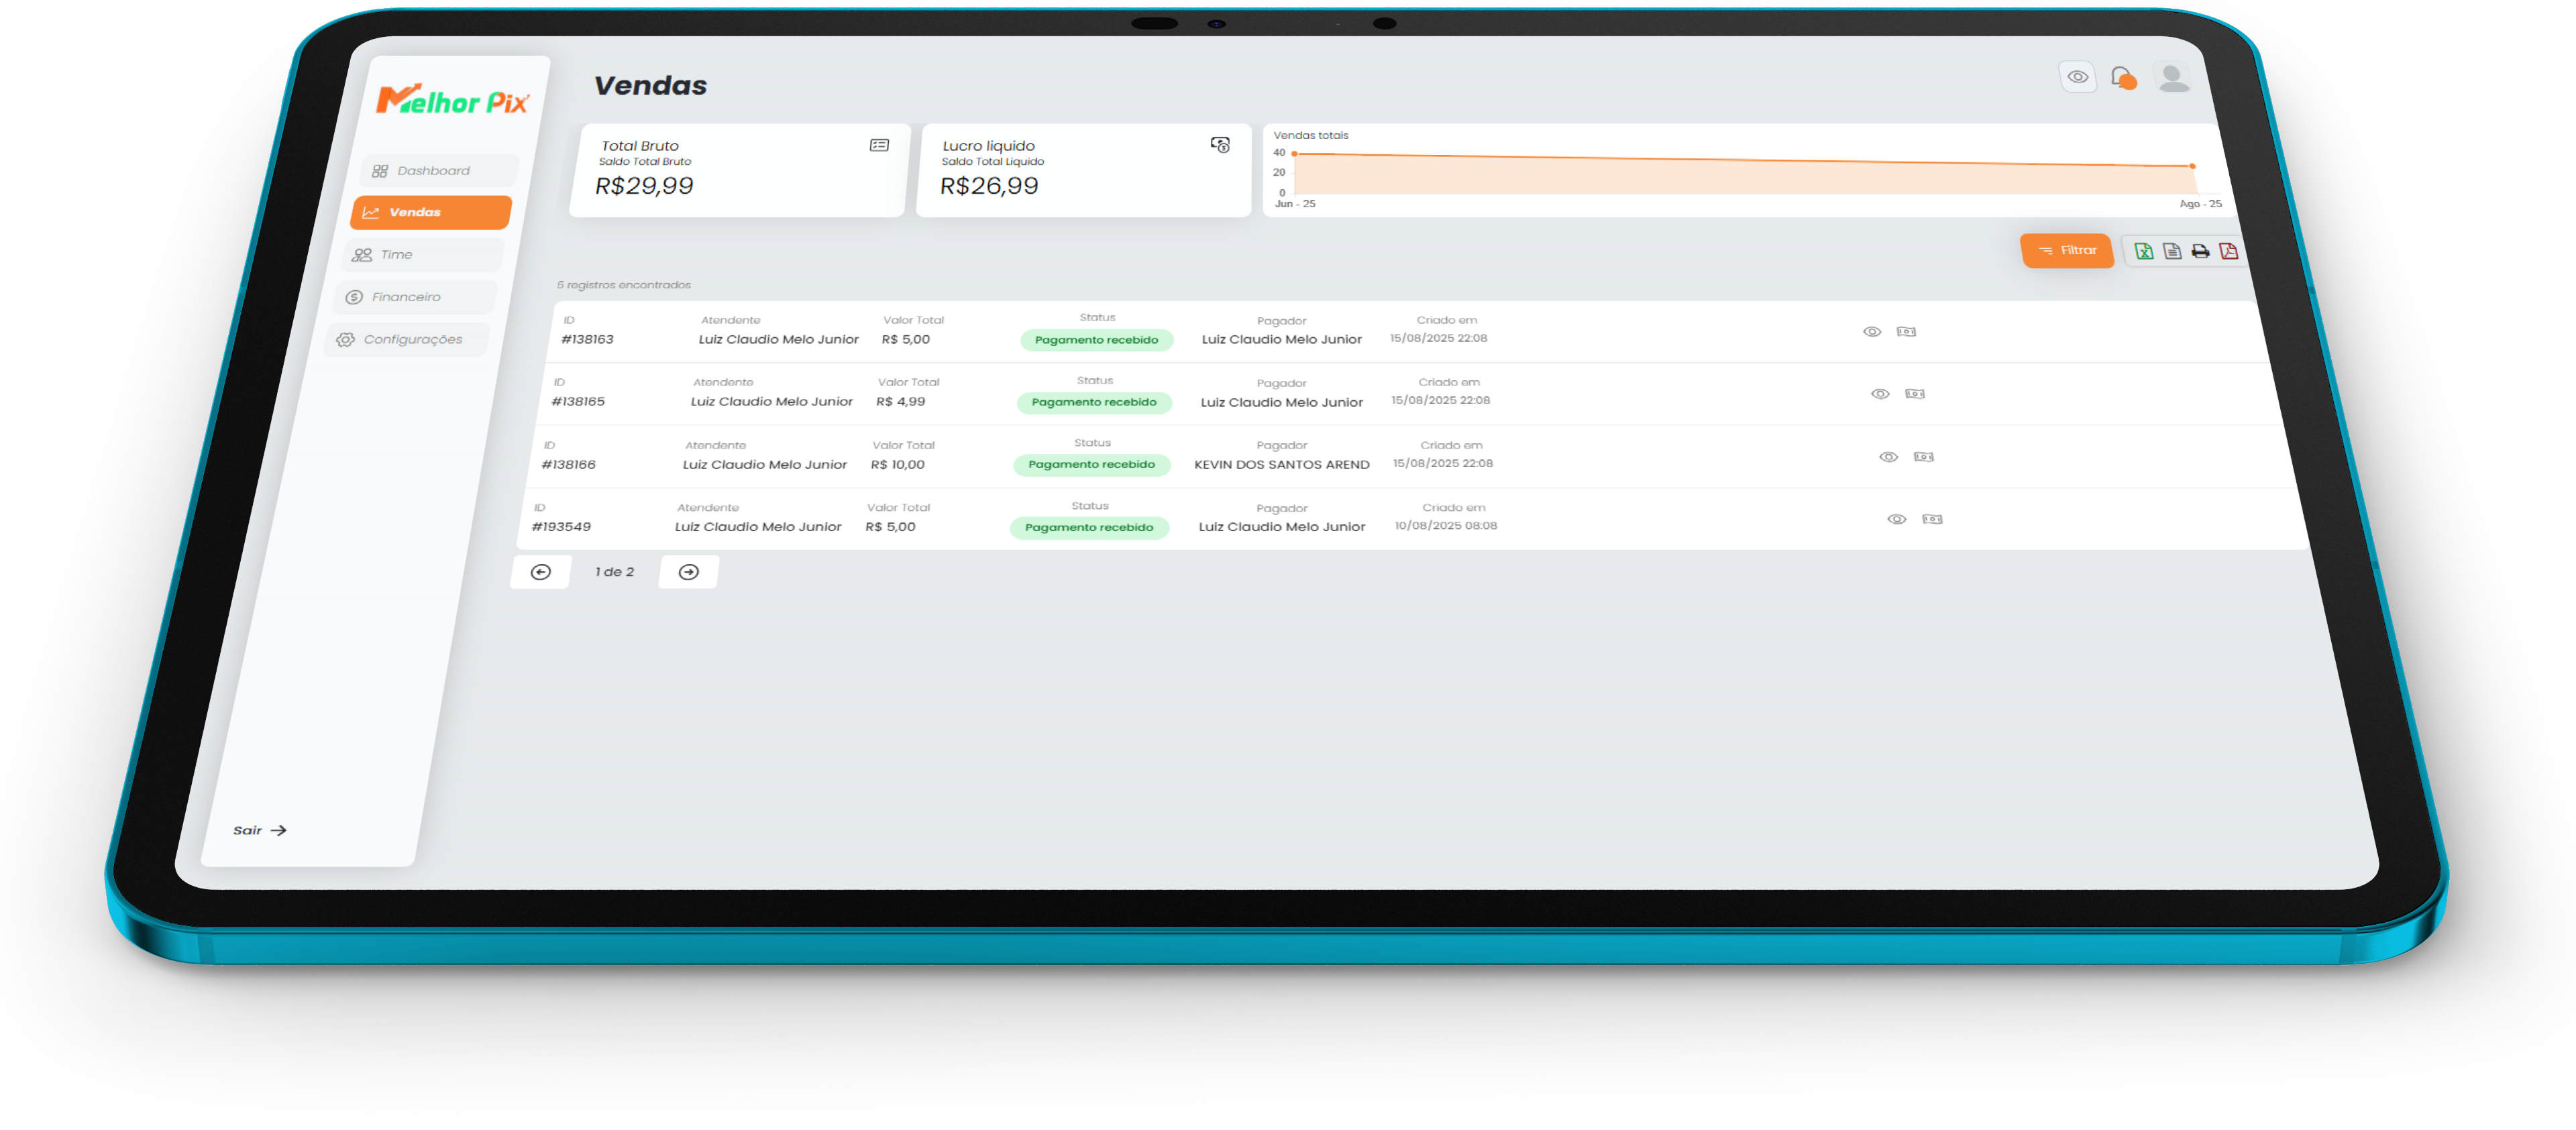This screenshot has height=1130, width=2576.
Task: View details of sale #138166
Action: (1888, 457)
